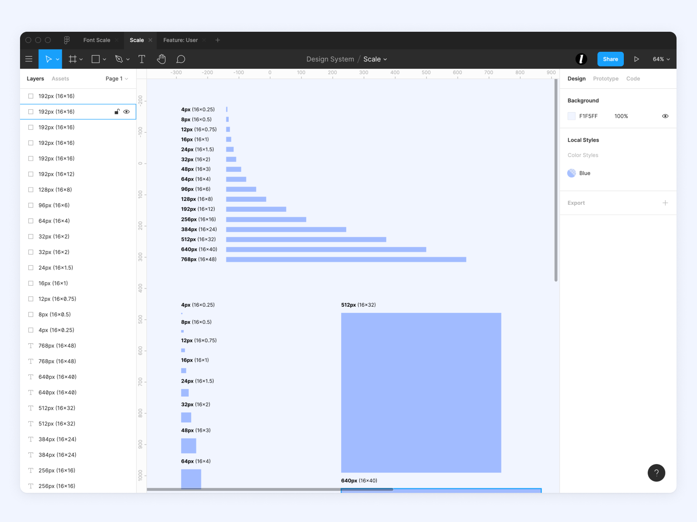This screenshot has height=522, width=697.
Task: Select the Text tool
Action: (x=142, y=59)
